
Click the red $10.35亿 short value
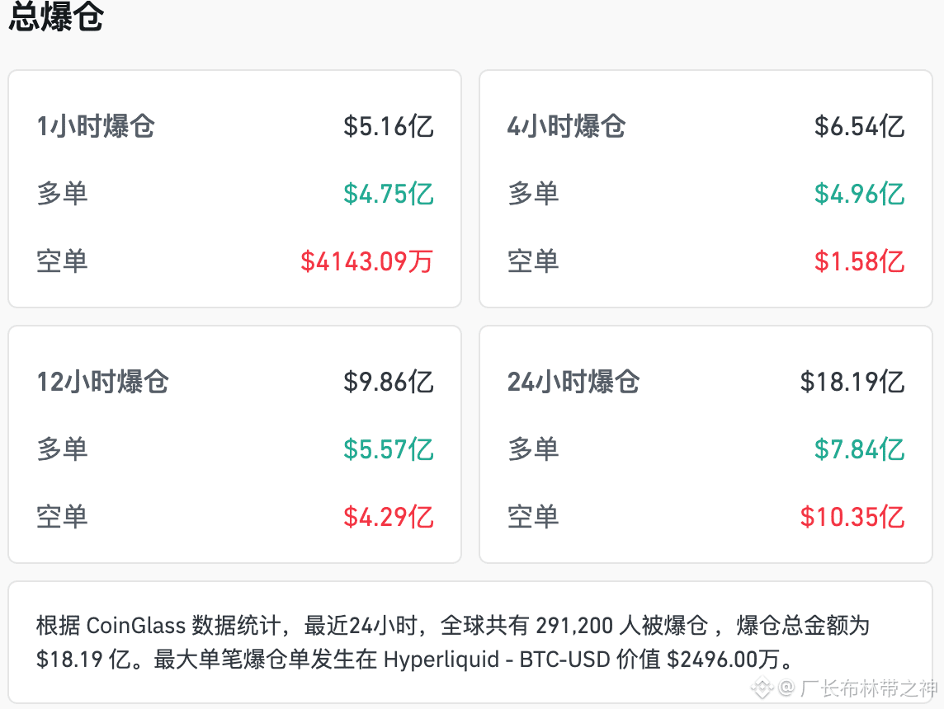[x=852, y=517]
